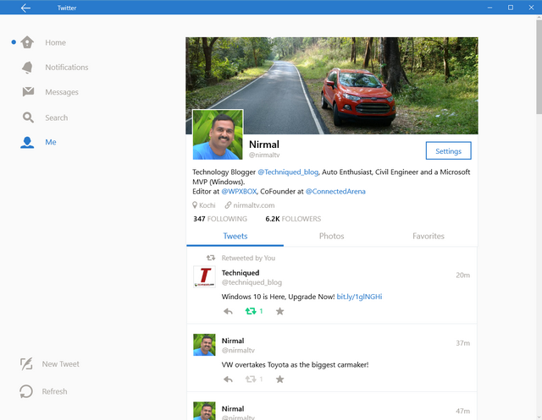This screenshot has width=542, height=420.
Task: Click the @techniqued_blog handle in tweet
Action: point(252,282)
